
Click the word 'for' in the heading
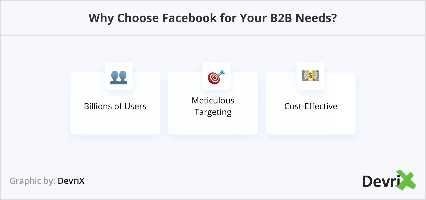pyautogui.click(x=228, y=18)
